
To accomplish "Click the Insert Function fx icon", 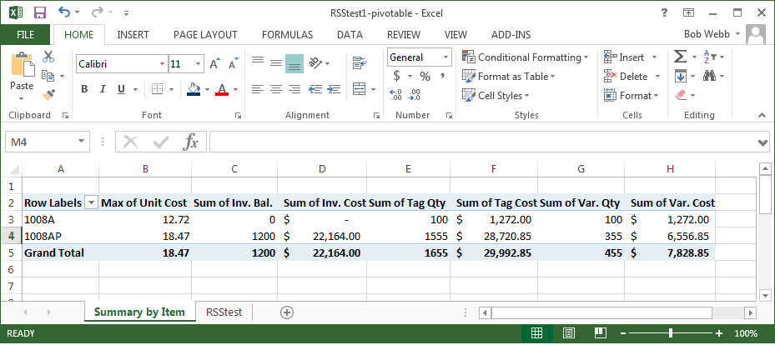I will point(191,142).
